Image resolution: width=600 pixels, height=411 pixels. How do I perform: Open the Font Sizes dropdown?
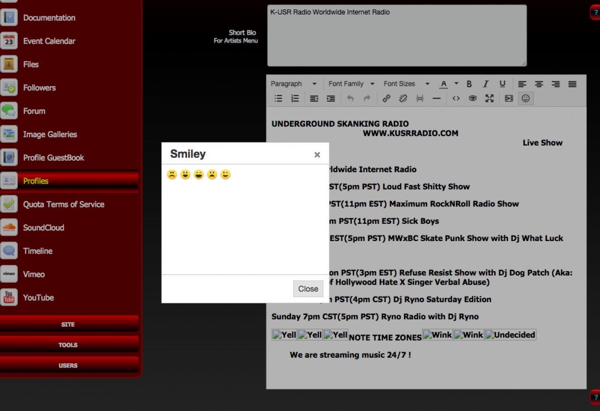pos(407,84)
